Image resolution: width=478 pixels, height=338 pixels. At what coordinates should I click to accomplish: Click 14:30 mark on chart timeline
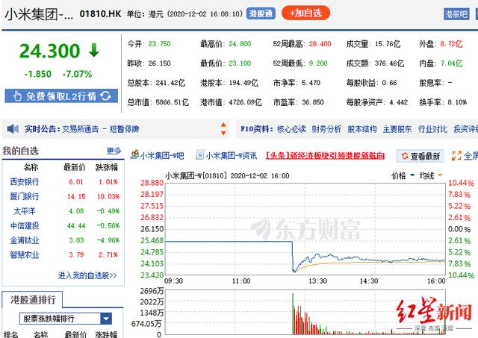368,281
